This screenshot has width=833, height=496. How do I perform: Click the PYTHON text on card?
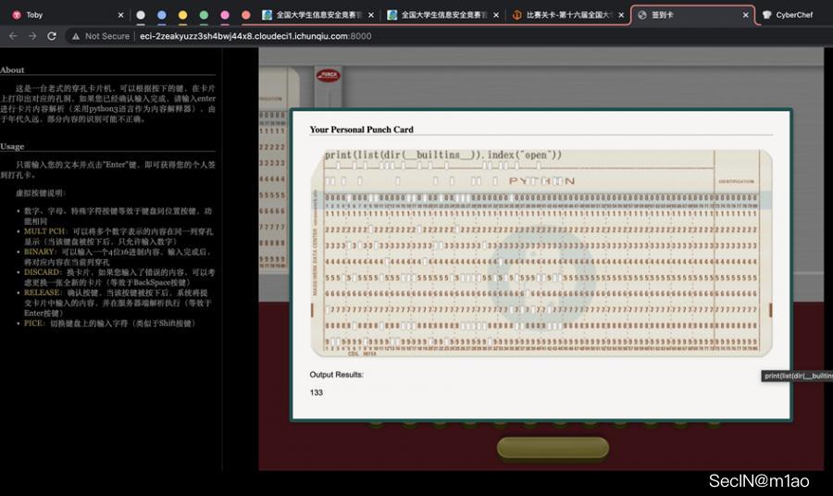pos(541,181)
